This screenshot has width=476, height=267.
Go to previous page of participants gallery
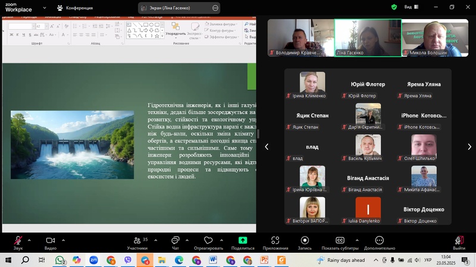[267, 147]
